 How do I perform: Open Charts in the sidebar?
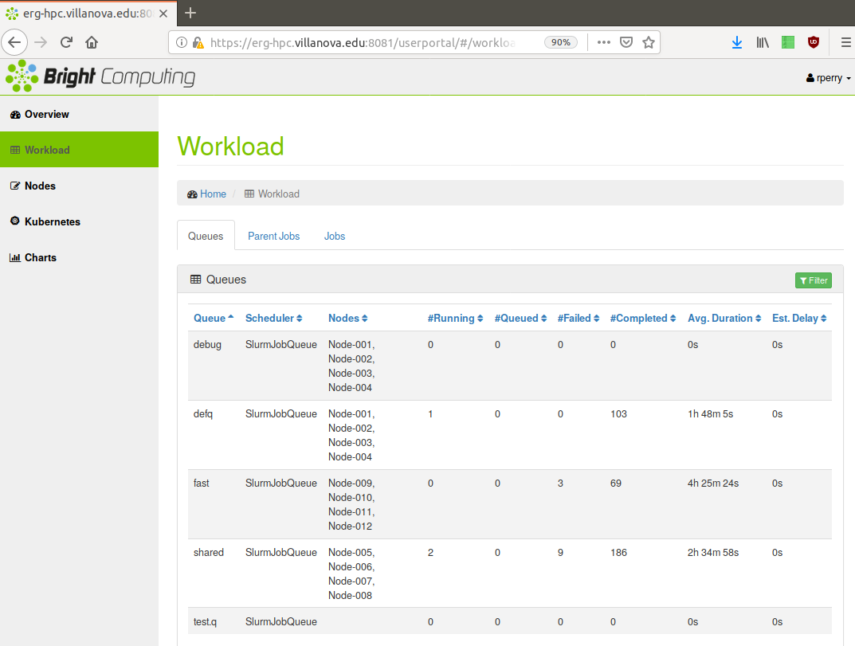pyautogui.click(x=79, y=257)
